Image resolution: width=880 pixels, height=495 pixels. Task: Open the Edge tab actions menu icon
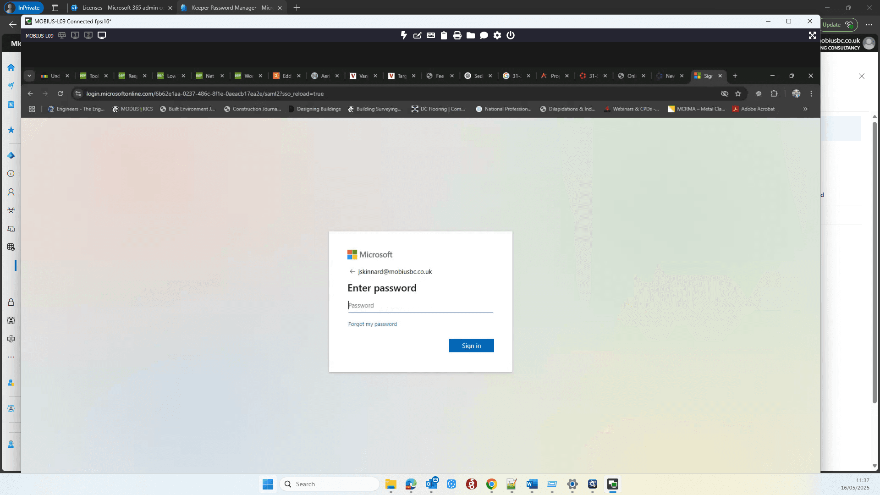[55, 8]
